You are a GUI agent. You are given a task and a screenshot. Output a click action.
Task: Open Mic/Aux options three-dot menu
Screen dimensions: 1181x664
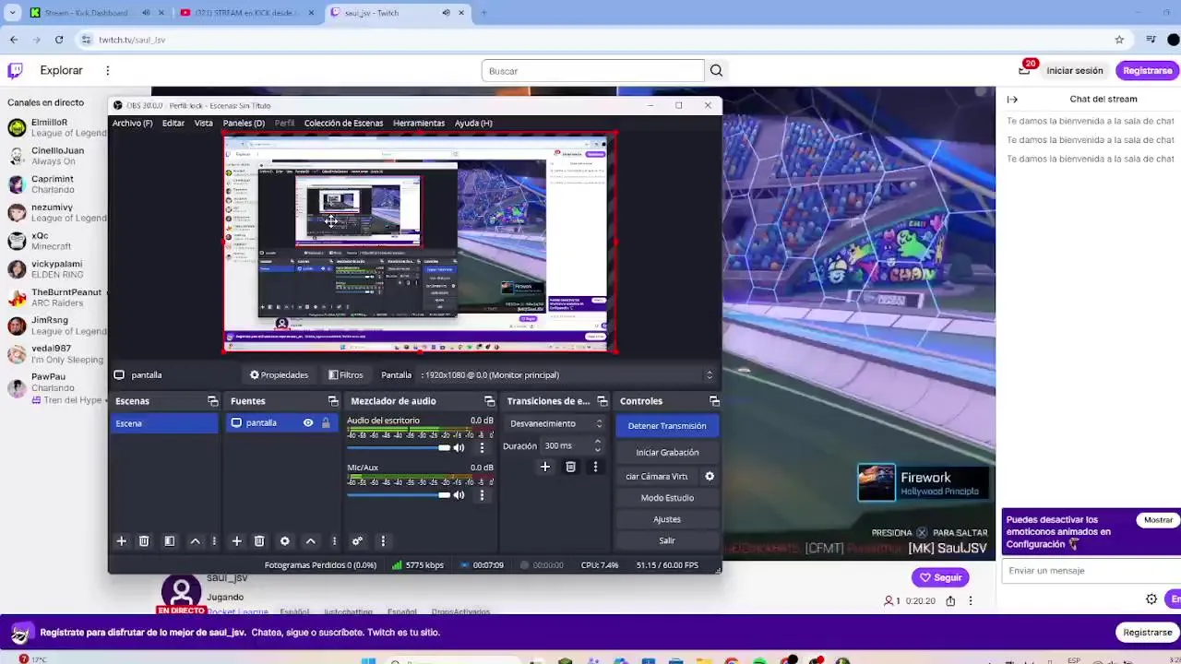point(482,495)
